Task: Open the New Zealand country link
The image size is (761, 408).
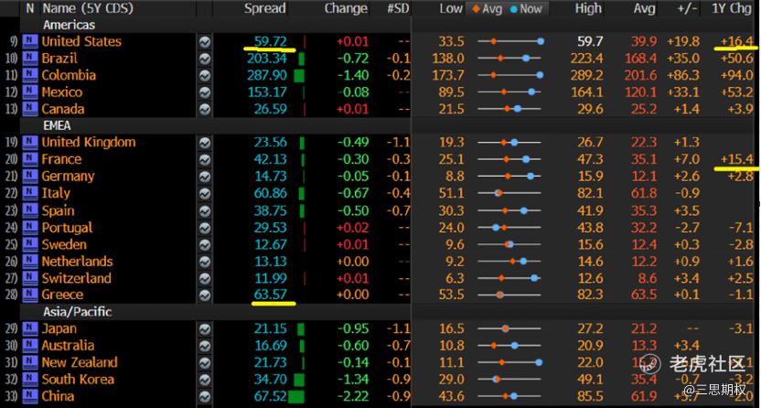Action: coord(80,363)
